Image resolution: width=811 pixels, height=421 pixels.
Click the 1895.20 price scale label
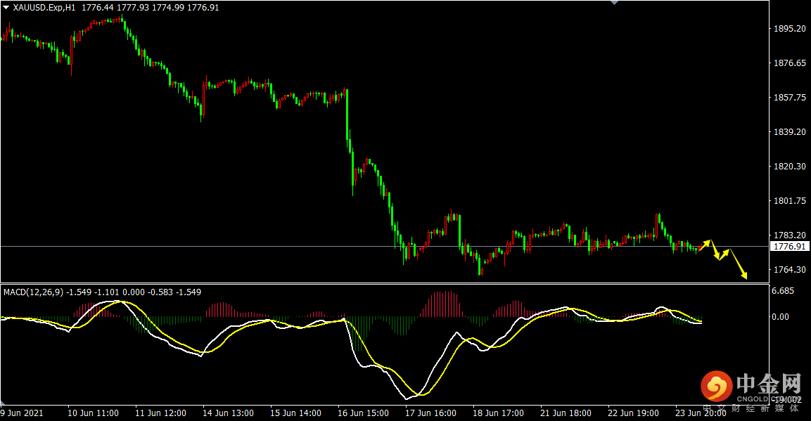789,29
